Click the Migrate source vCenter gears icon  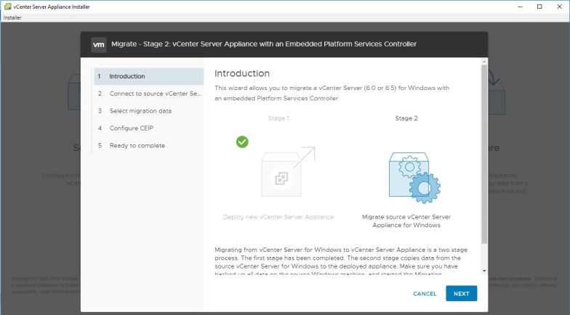click(406, 176)
